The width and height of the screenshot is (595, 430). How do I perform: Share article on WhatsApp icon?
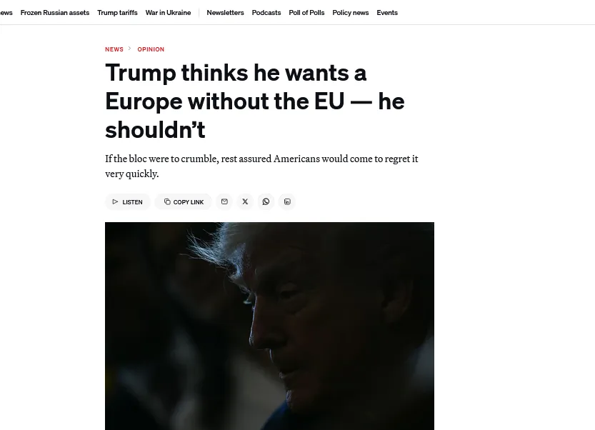tap(266, 201)
